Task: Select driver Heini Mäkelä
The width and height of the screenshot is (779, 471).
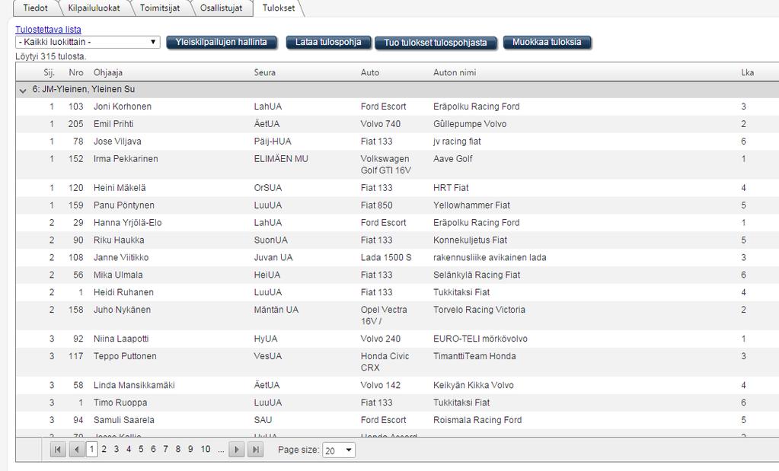Action: coord(120,188)
